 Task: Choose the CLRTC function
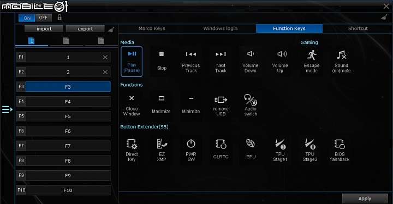click(x=221, y=150)
